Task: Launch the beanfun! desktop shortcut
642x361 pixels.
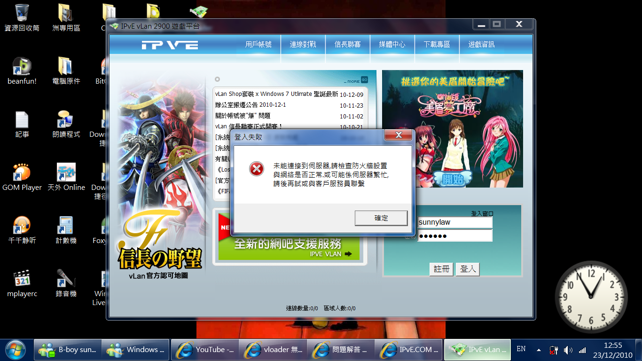Action: click(22, 71)
